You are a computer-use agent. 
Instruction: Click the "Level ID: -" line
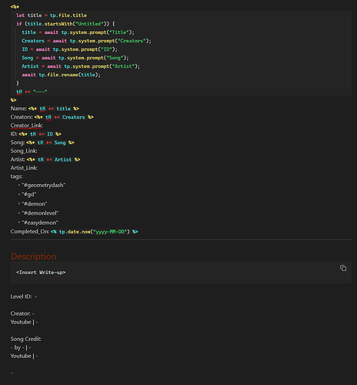pyautogui.click(x=24, y=296)
